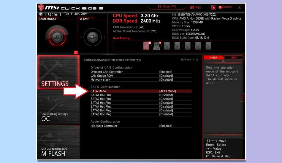Click the Settings\Advanced\Integrated Peripherals breadcrumb
Viewport: 282px width, 163px height.
point(112,60)
